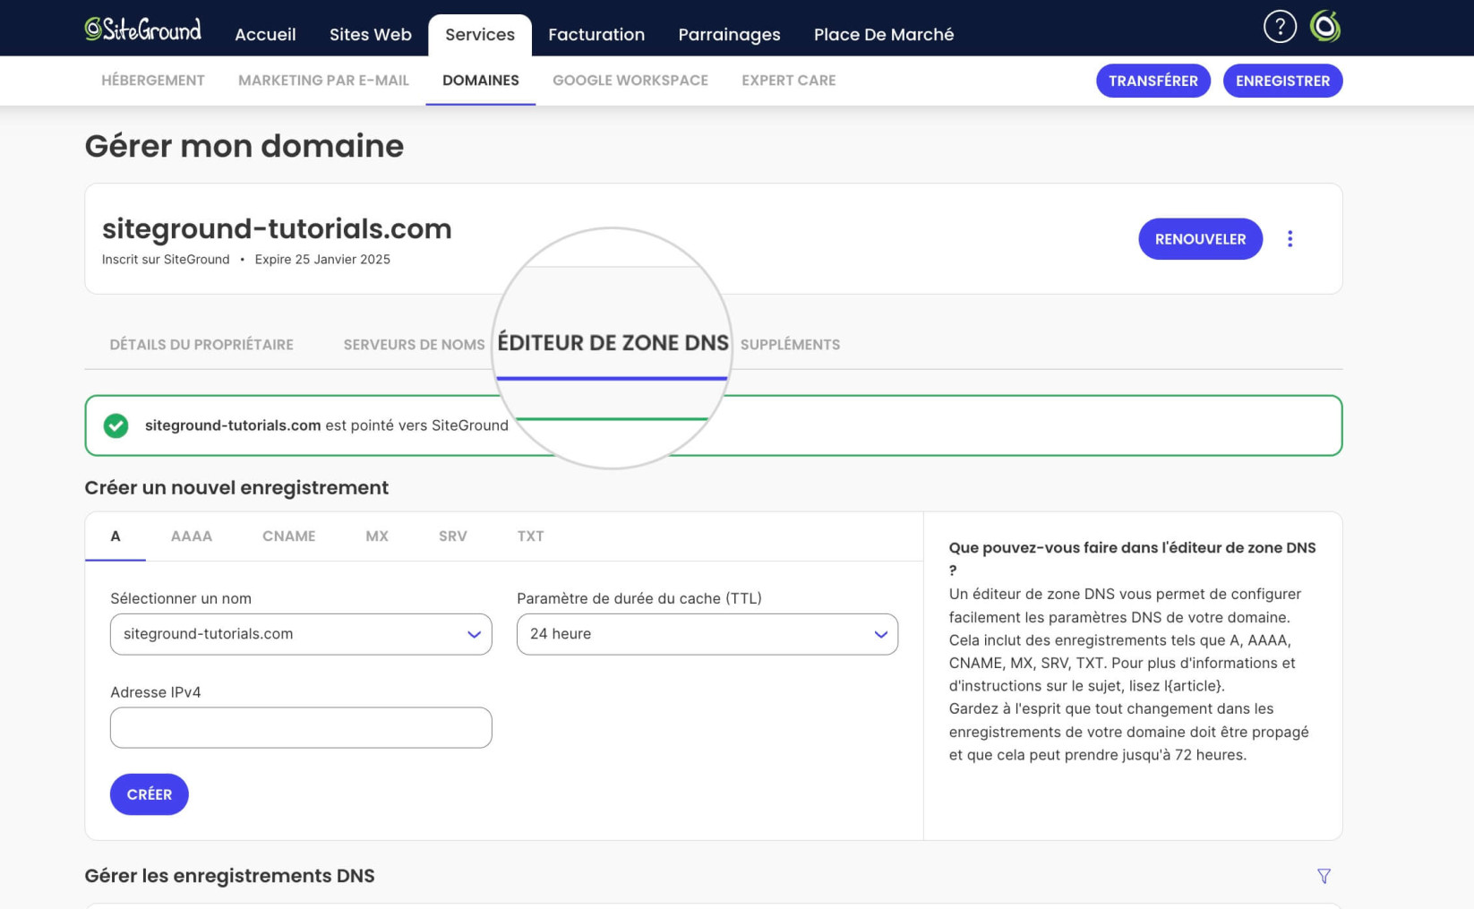Image resolution: width=1474 pixels, height=909 pixels.
Task: Select the A record type tab
Action: coord(116,536)
